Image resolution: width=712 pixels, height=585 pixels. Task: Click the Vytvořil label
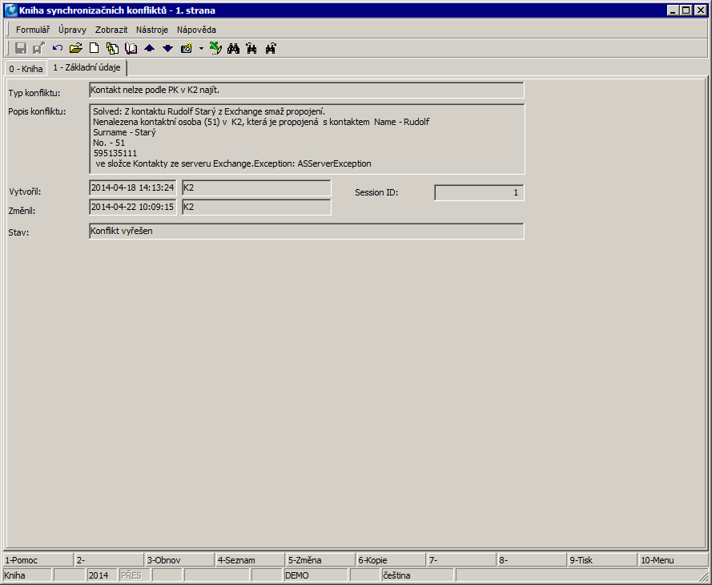tap(25, 192)
